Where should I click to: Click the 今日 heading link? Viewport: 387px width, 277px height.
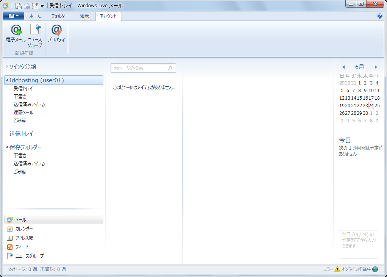point(345,140)
